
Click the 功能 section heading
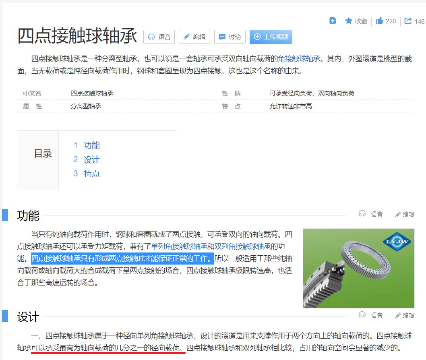pos(28,215)
